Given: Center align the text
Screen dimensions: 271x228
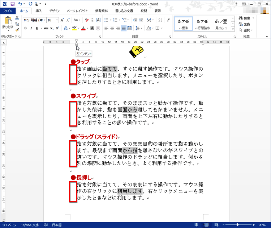Looking at the screenshot, I should (112, 28).
